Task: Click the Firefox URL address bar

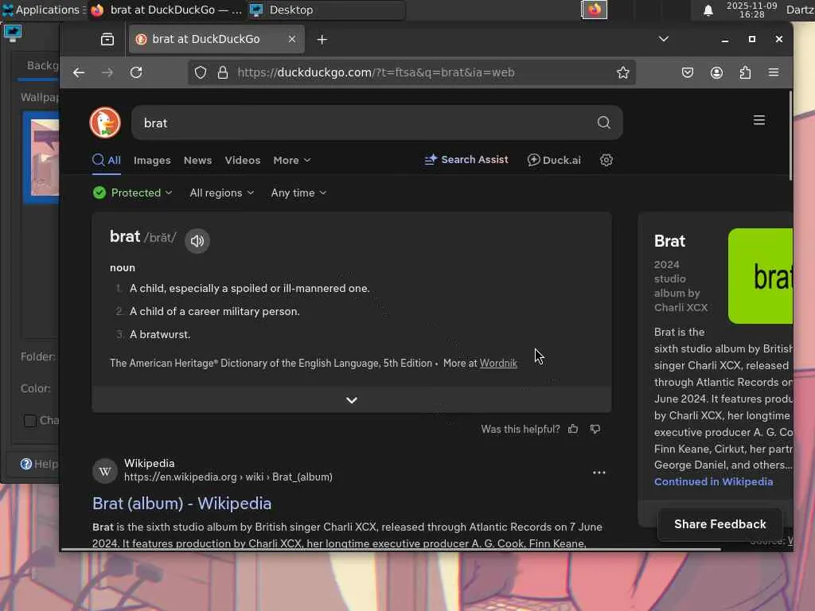Action: 411,72
